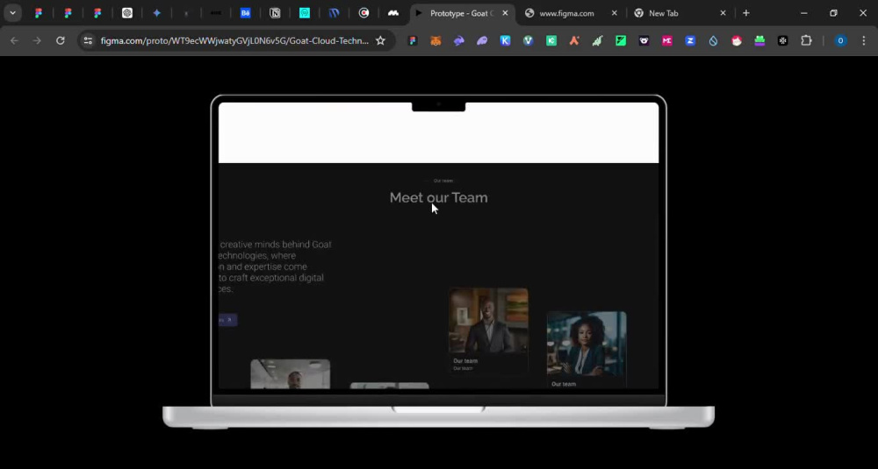The image size is (878, 469).
Task: Switch to the Behance pinned tab
Action: tap(245, 13)
